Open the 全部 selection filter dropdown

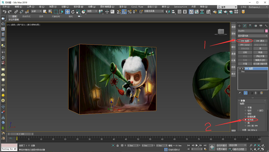click(x=36, y=11)
